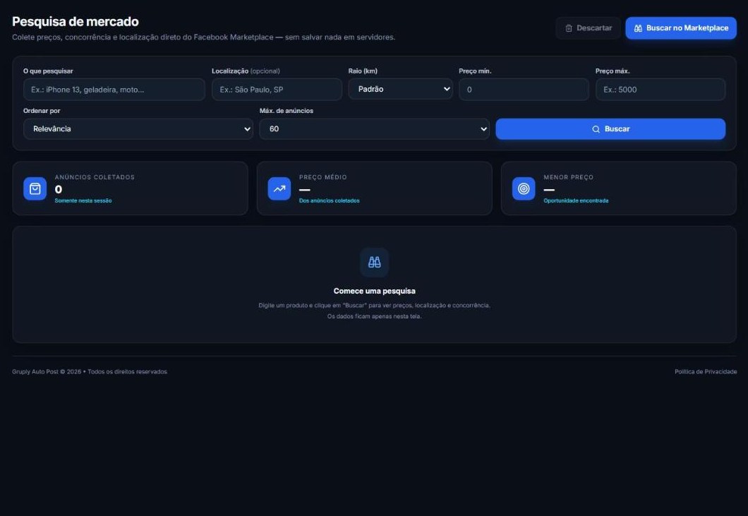Click the binoculars icon above Comece uma pesquisa
Viewport: 748px width, 516px height.
tap(375, 262)
